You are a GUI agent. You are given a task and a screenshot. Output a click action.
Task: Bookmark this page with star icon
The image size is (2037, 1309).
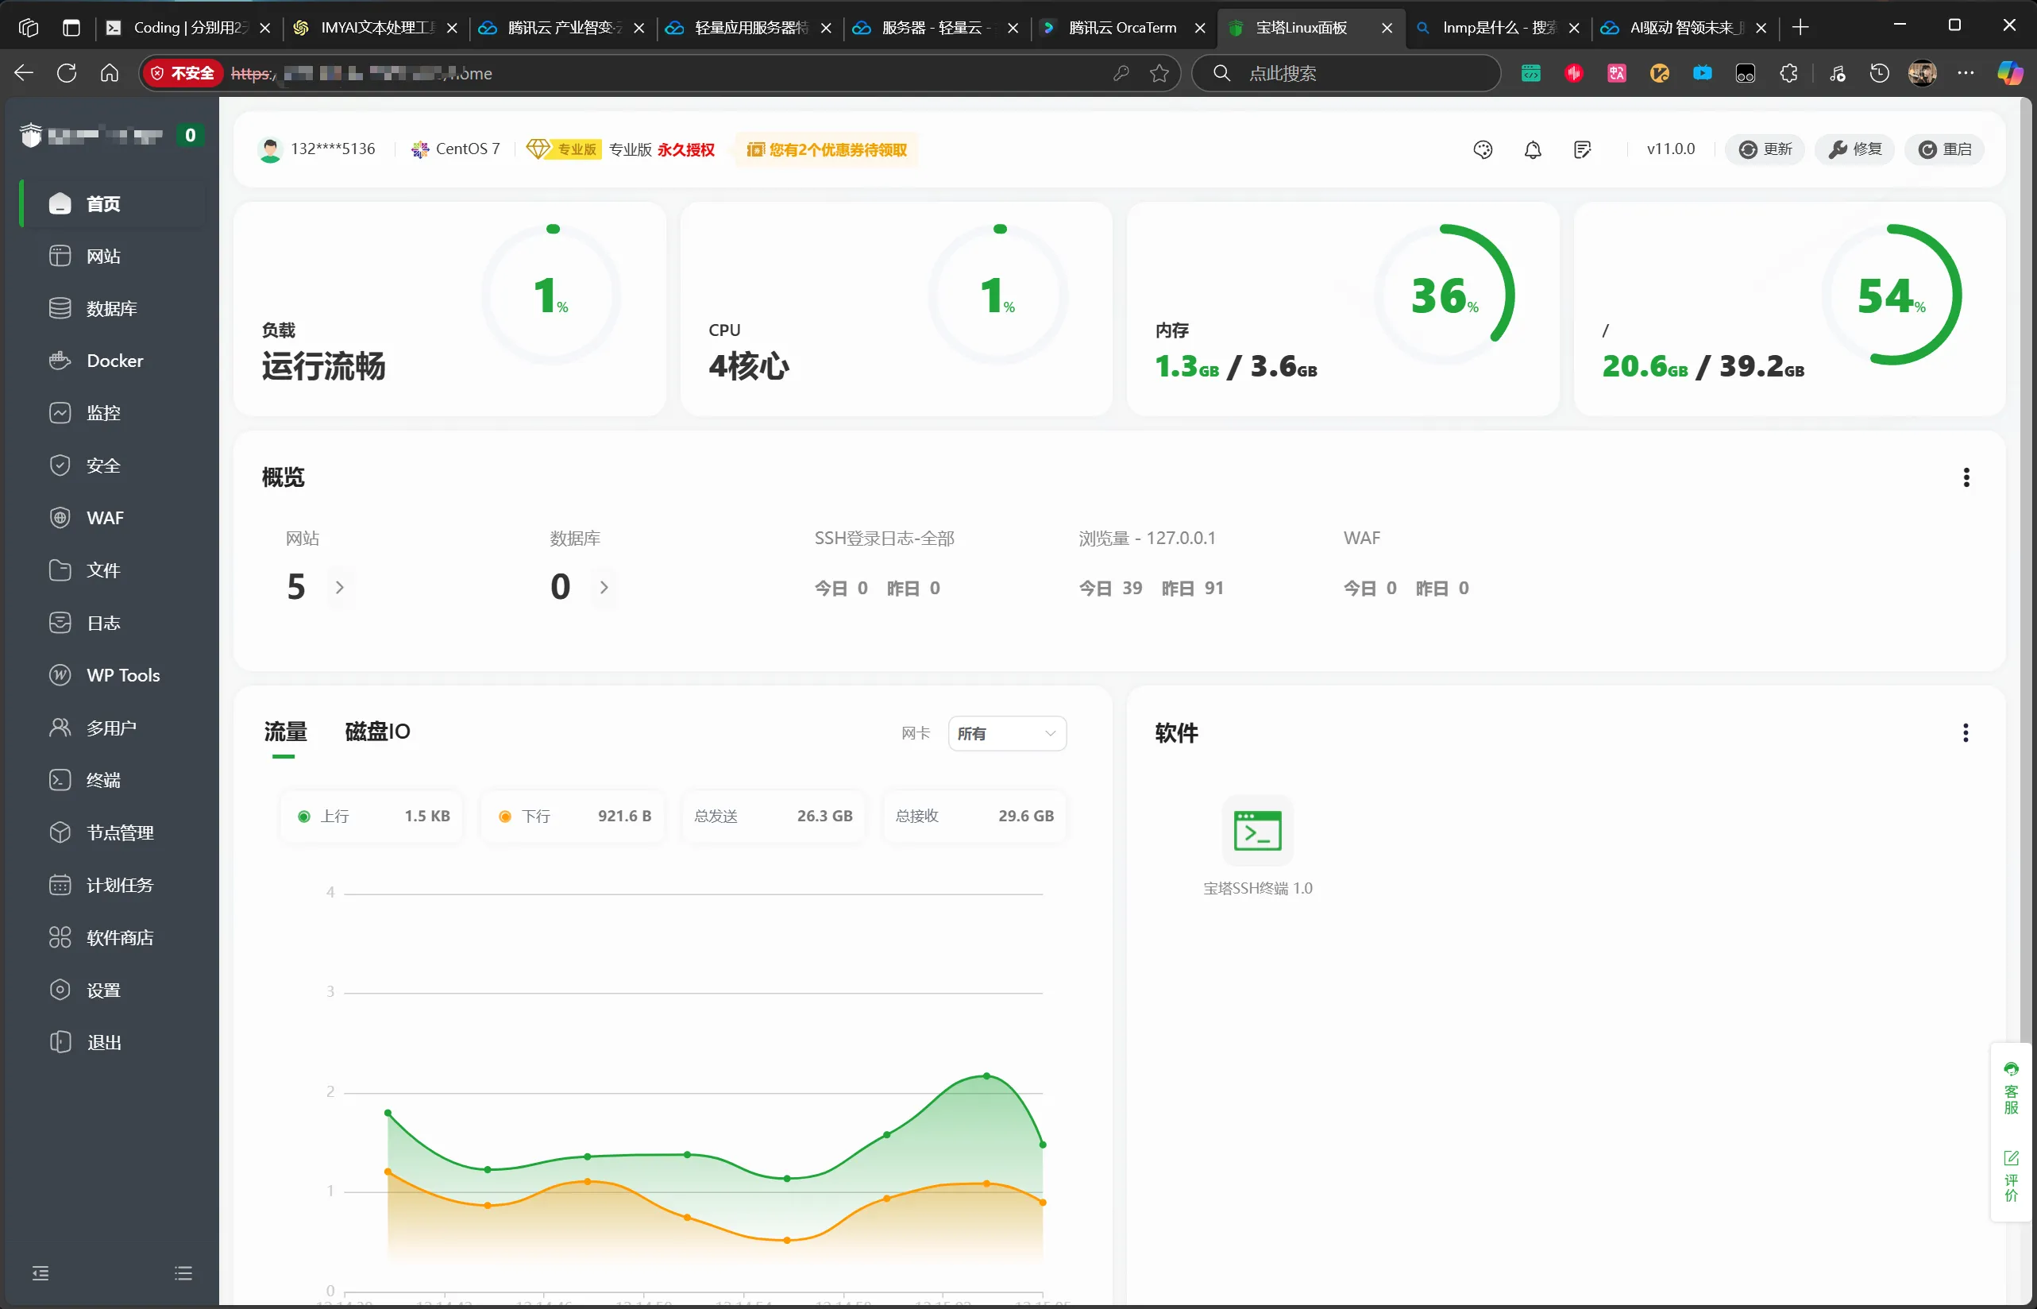click(x=1159, y=73)
